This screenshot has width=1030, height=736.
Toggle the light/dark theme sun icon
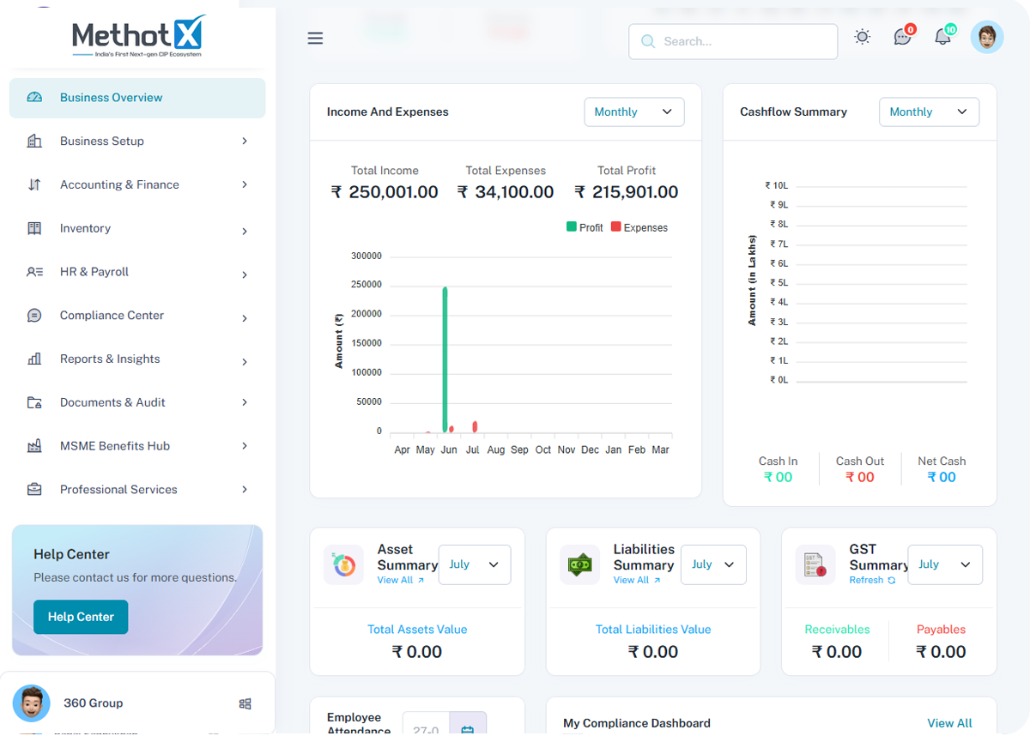click(862, 37)
